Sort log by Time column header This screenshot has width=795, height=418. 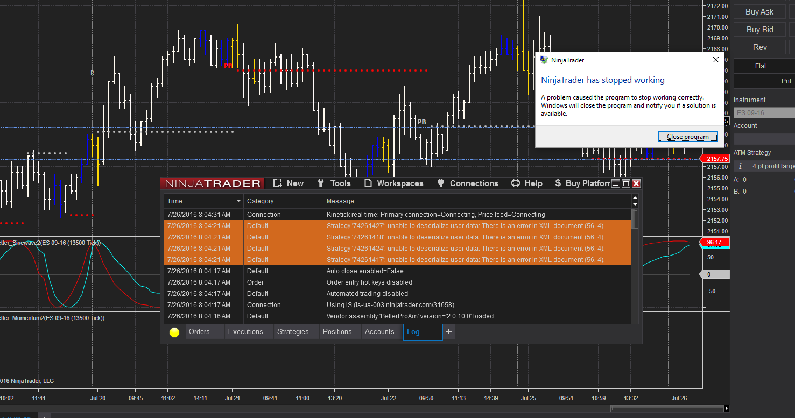coord(203,201)
